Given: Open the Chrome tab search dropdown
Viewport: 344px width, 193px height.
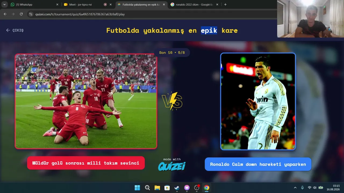Looking at the screenshot, I should click(4, 5).
